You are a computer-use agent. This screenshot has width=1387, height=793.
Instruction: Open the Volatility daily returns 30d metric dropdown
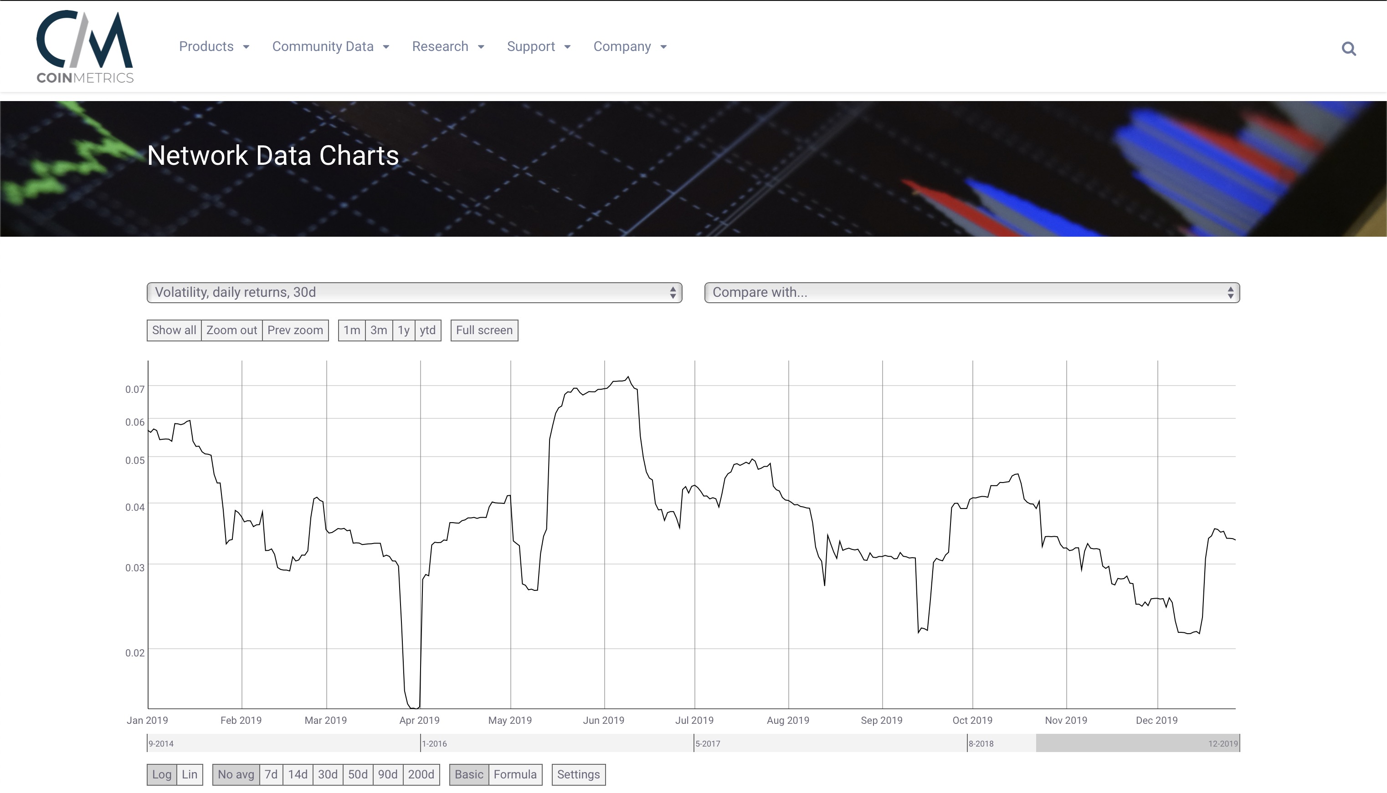414,292
